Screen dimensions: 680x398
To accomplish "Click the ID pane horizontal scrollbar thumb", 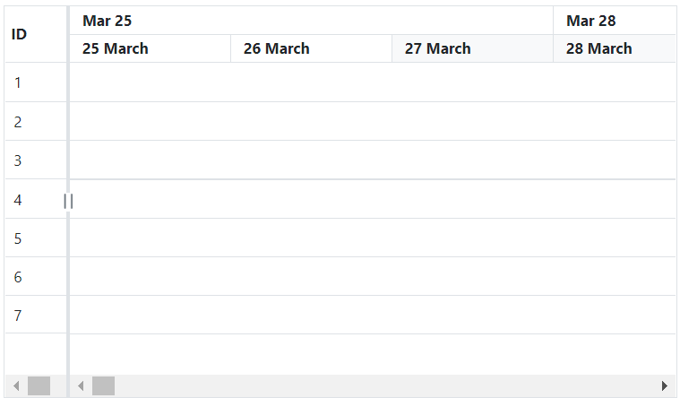I will coord(39,386).
